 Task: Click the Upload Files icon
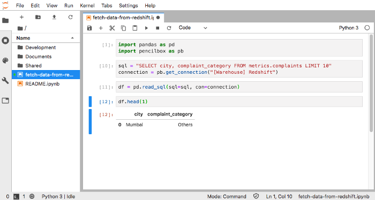pyautogui.click(x=54, y=17)
